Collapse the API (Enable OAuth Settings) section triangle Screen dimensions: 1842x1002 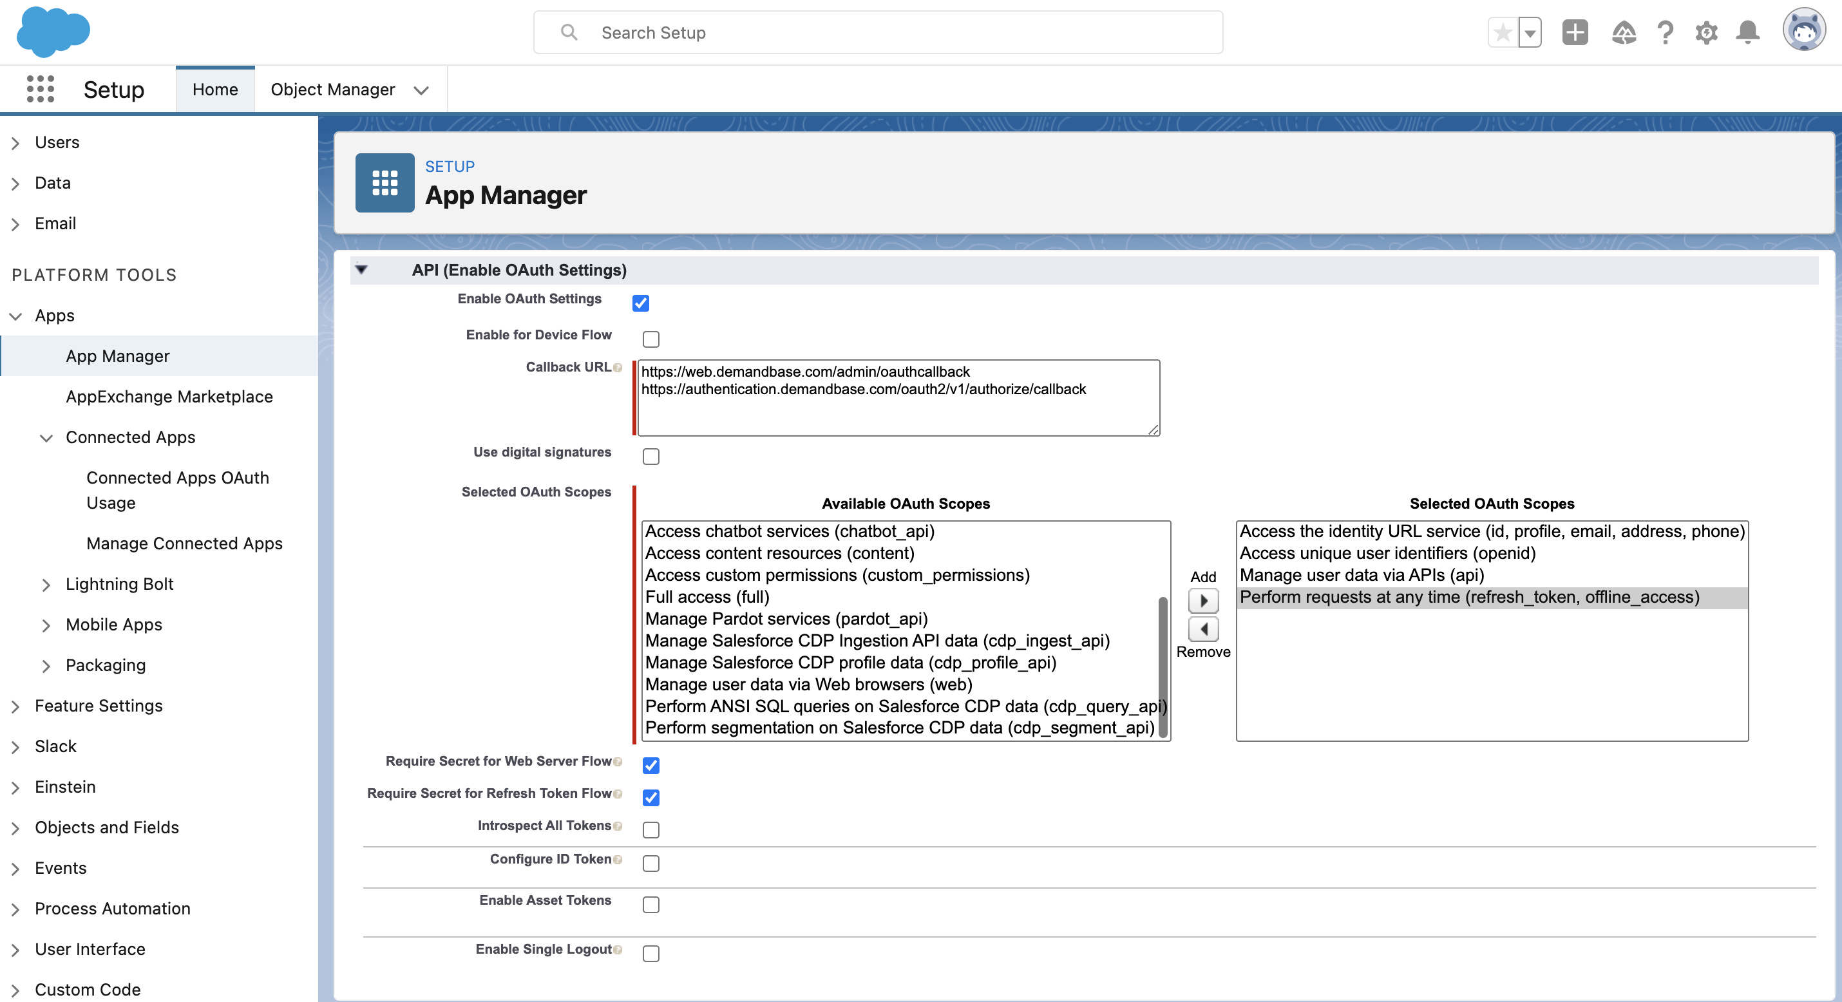pos(362,270)
